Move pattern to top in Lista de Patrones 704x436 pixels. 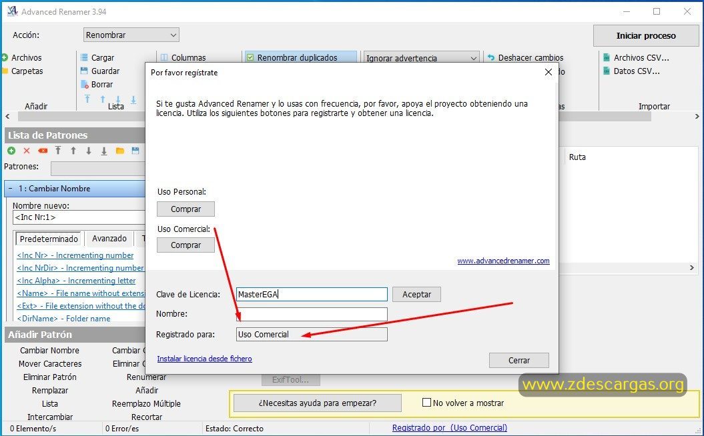(58, 151)
